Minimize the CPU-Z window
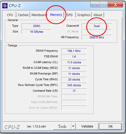The width and height of the screenshot is (126, 134). 95,5
